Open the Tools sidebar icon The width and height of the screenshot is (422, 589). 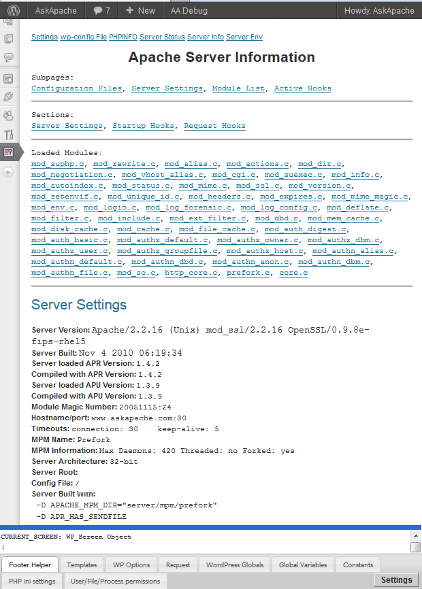tap(9, 135)
